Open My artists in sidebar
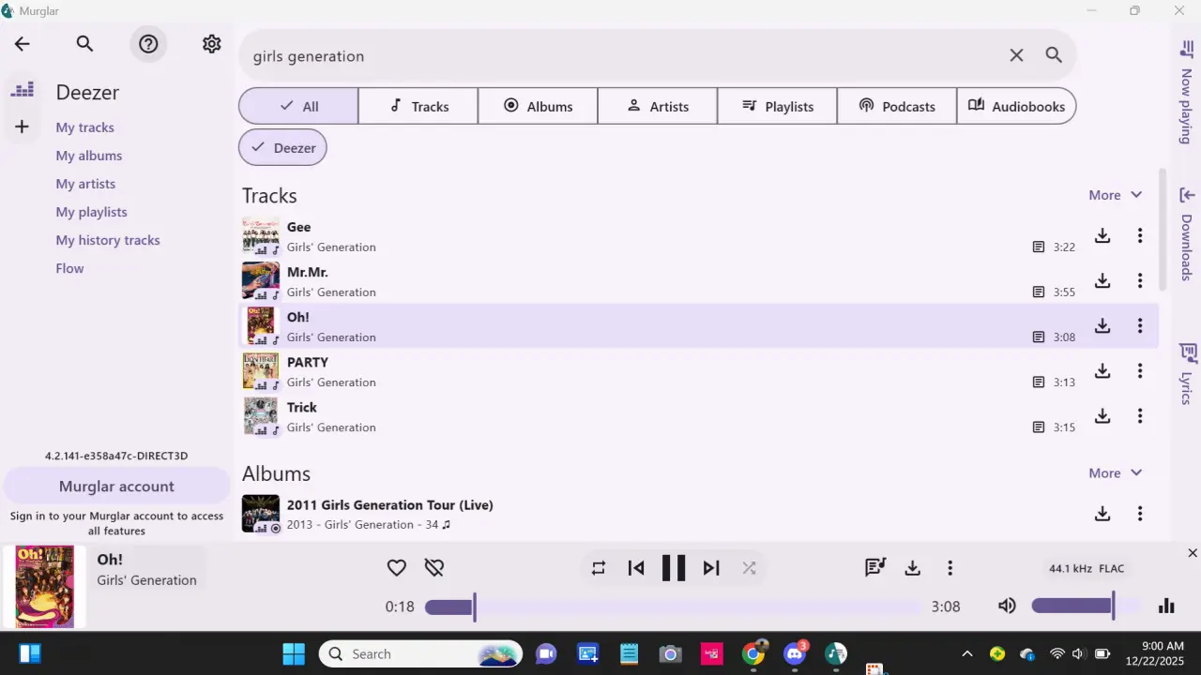1201x675 pixels. tap(85, 184)
